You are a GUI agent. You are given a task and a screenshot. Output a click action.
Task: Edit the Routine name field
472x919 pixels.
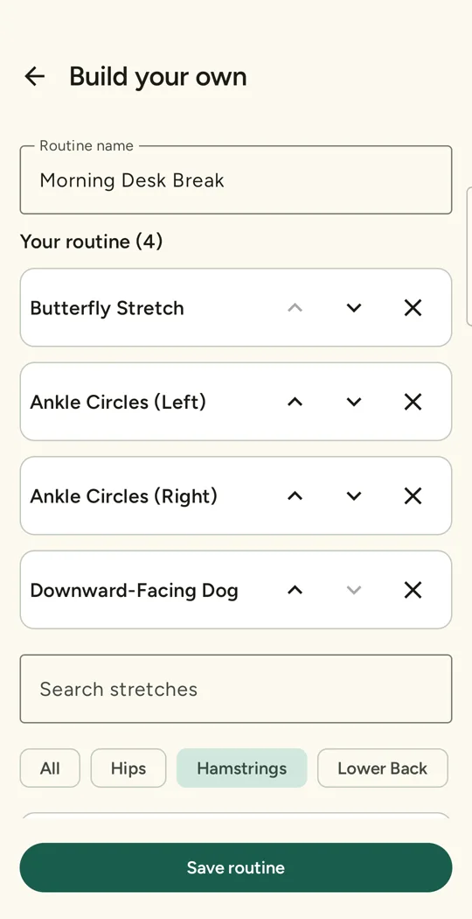click(x=236, y=180)
